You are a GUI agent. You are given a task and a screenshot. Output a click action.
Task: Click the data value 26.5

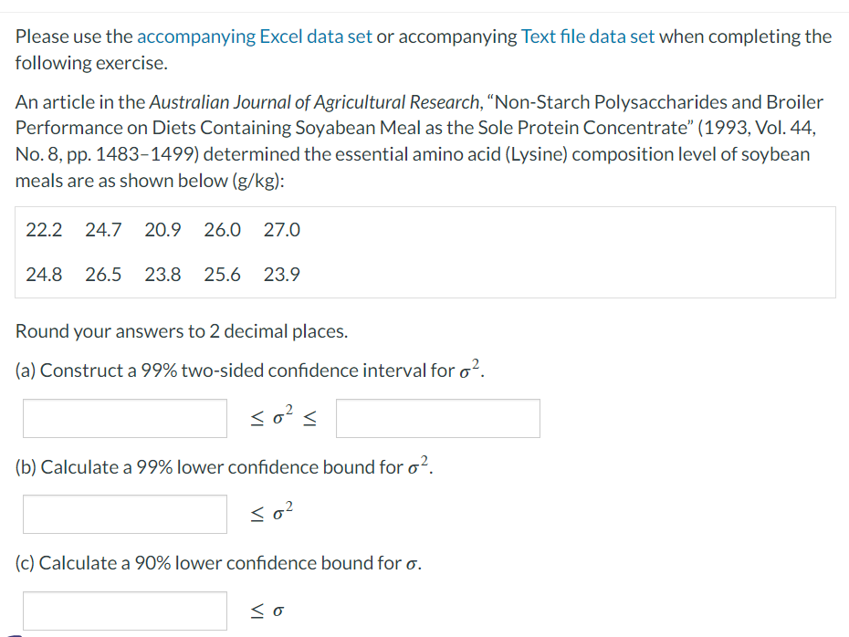coord(103,275)
